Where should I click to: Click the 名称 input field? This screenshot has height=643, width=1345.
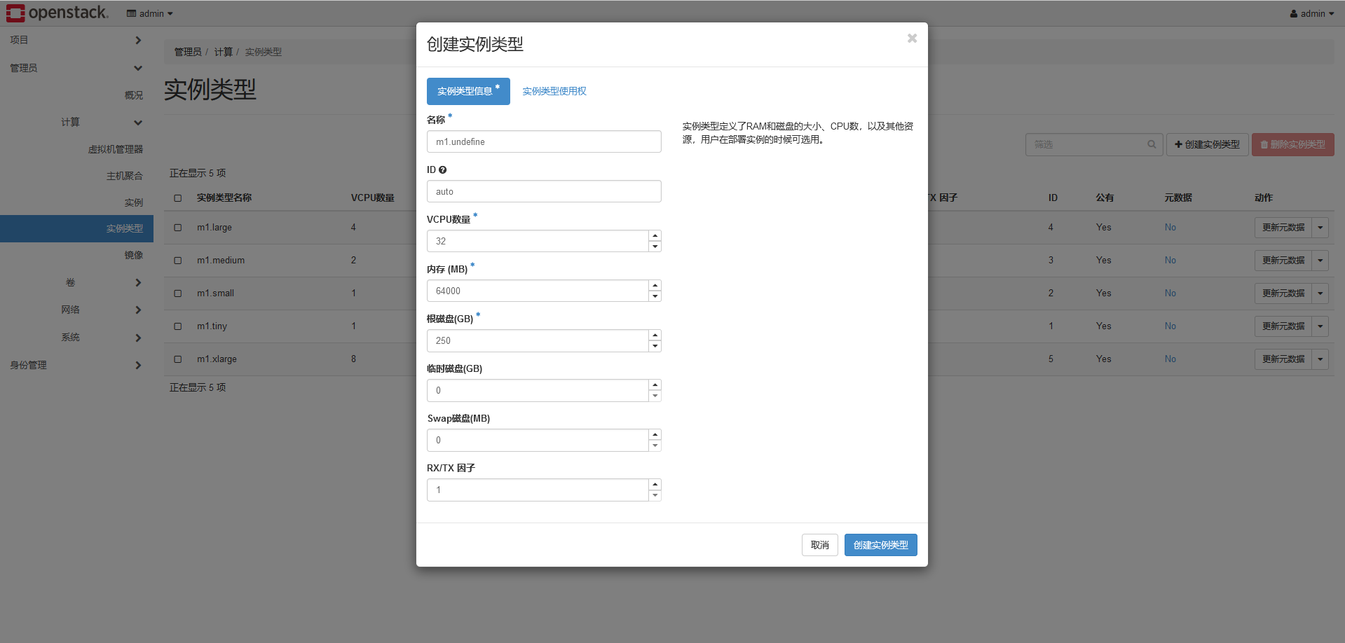coord(544,141)
